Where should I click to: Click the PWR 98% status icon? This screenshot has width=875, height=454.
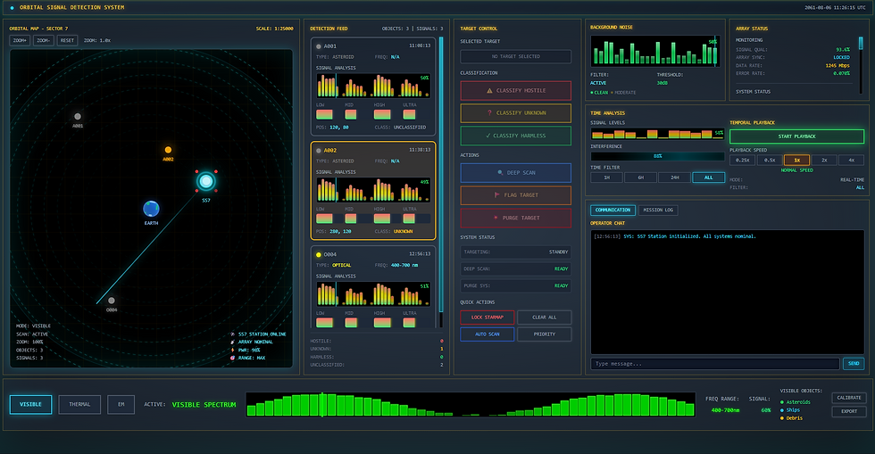pyautogui.click(x=233, y=351)
